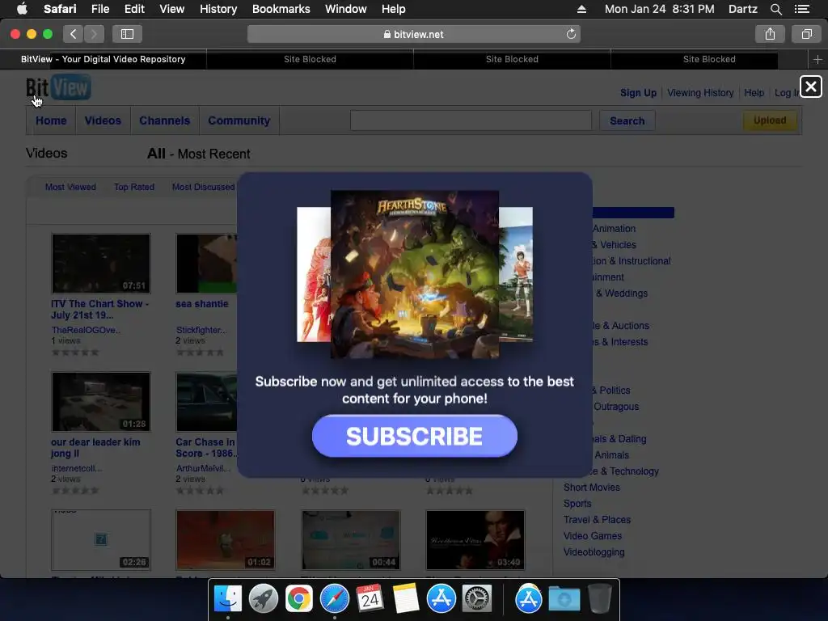The width and height of the screenshot is (828, 621).
Task: Open the Bookmarks menu
Action: [x=281, y=9]
